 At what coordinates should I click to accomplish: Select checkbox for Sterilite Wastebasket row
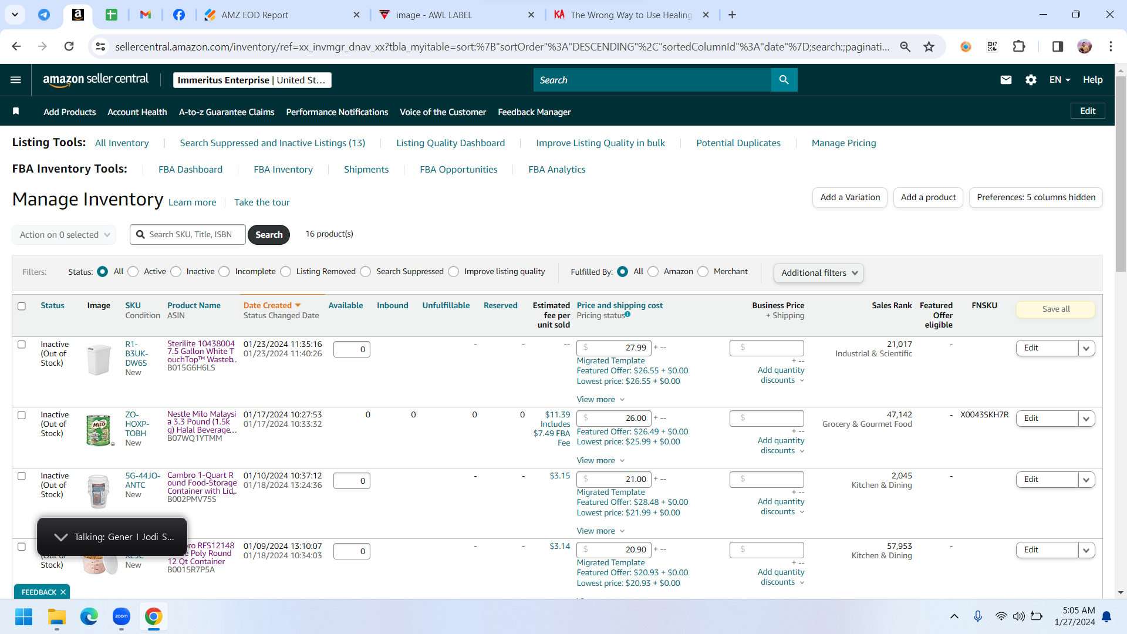[22, 345]
